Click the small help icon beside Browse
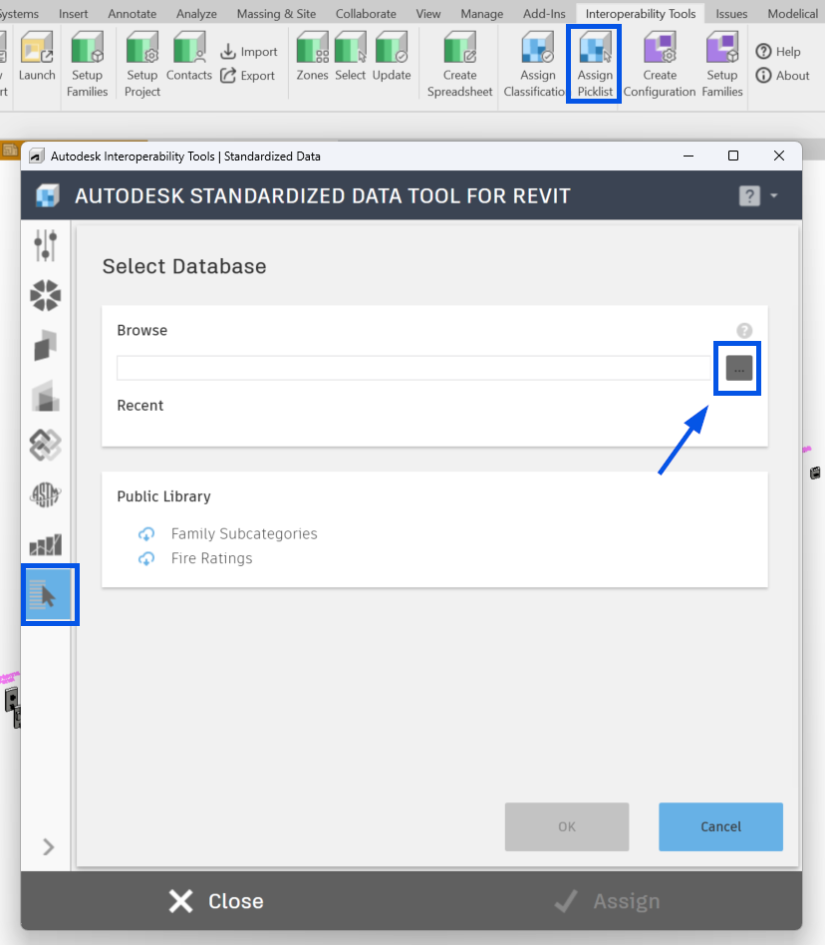This screenshot has width=825, height=945. [x=744, y=330]
